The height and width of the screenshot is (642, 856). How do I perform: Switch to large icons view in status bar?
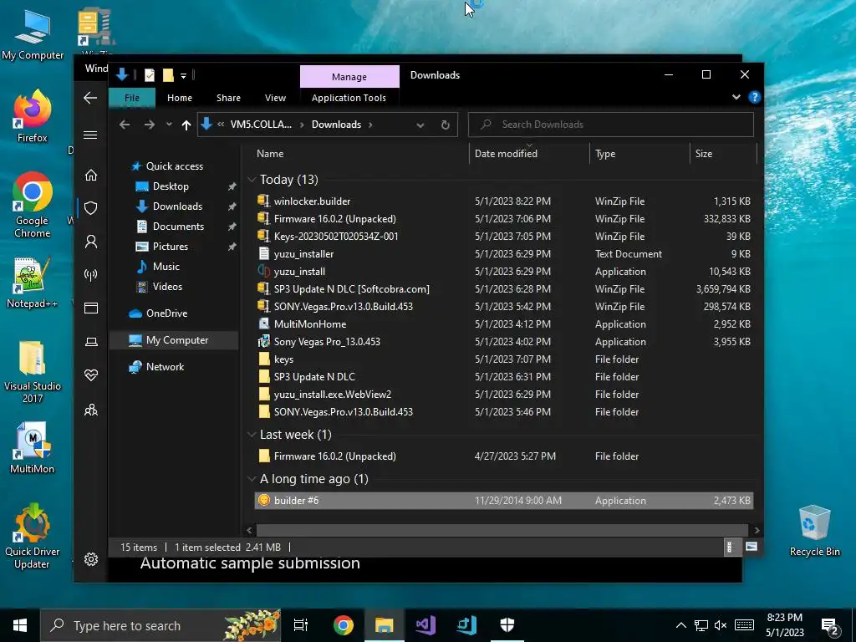click(752, 547)
